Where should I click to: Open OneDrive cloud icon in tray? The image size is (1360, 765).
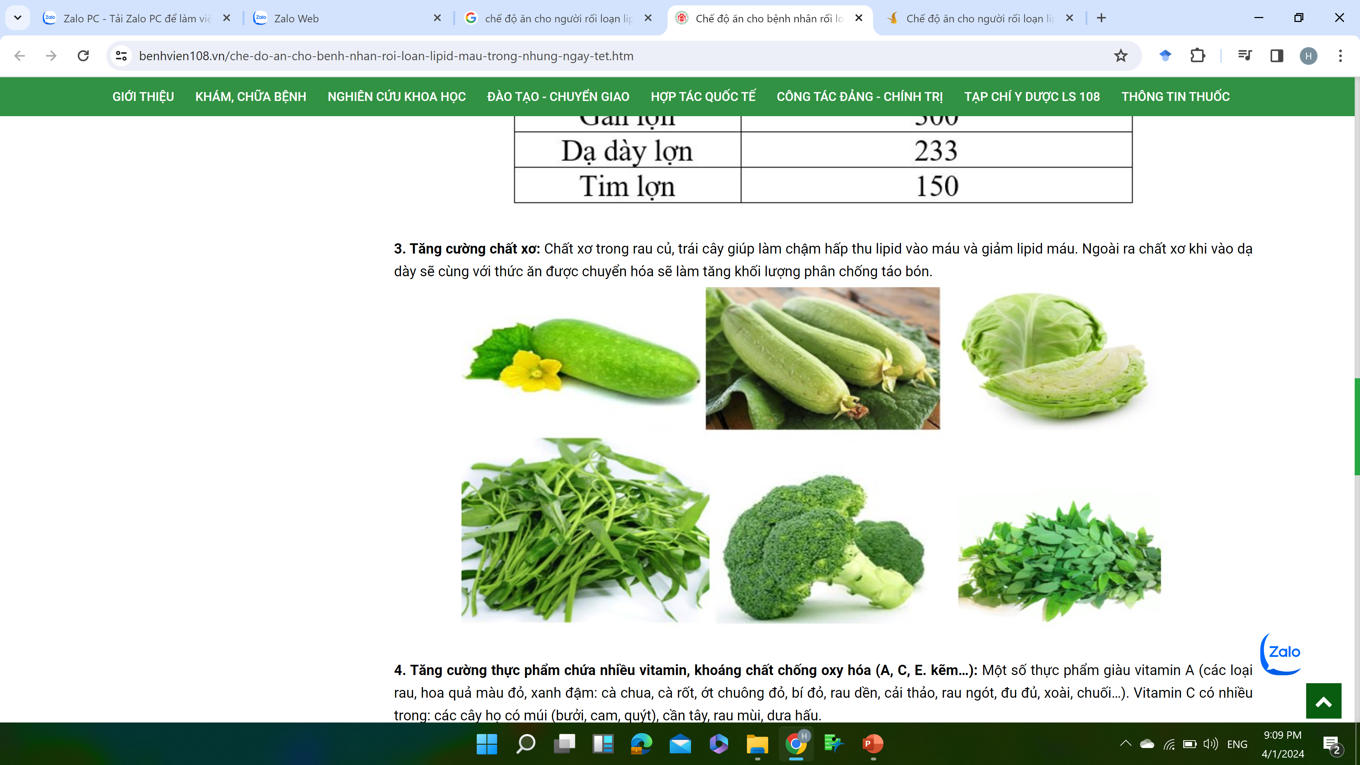[1147, 744]
